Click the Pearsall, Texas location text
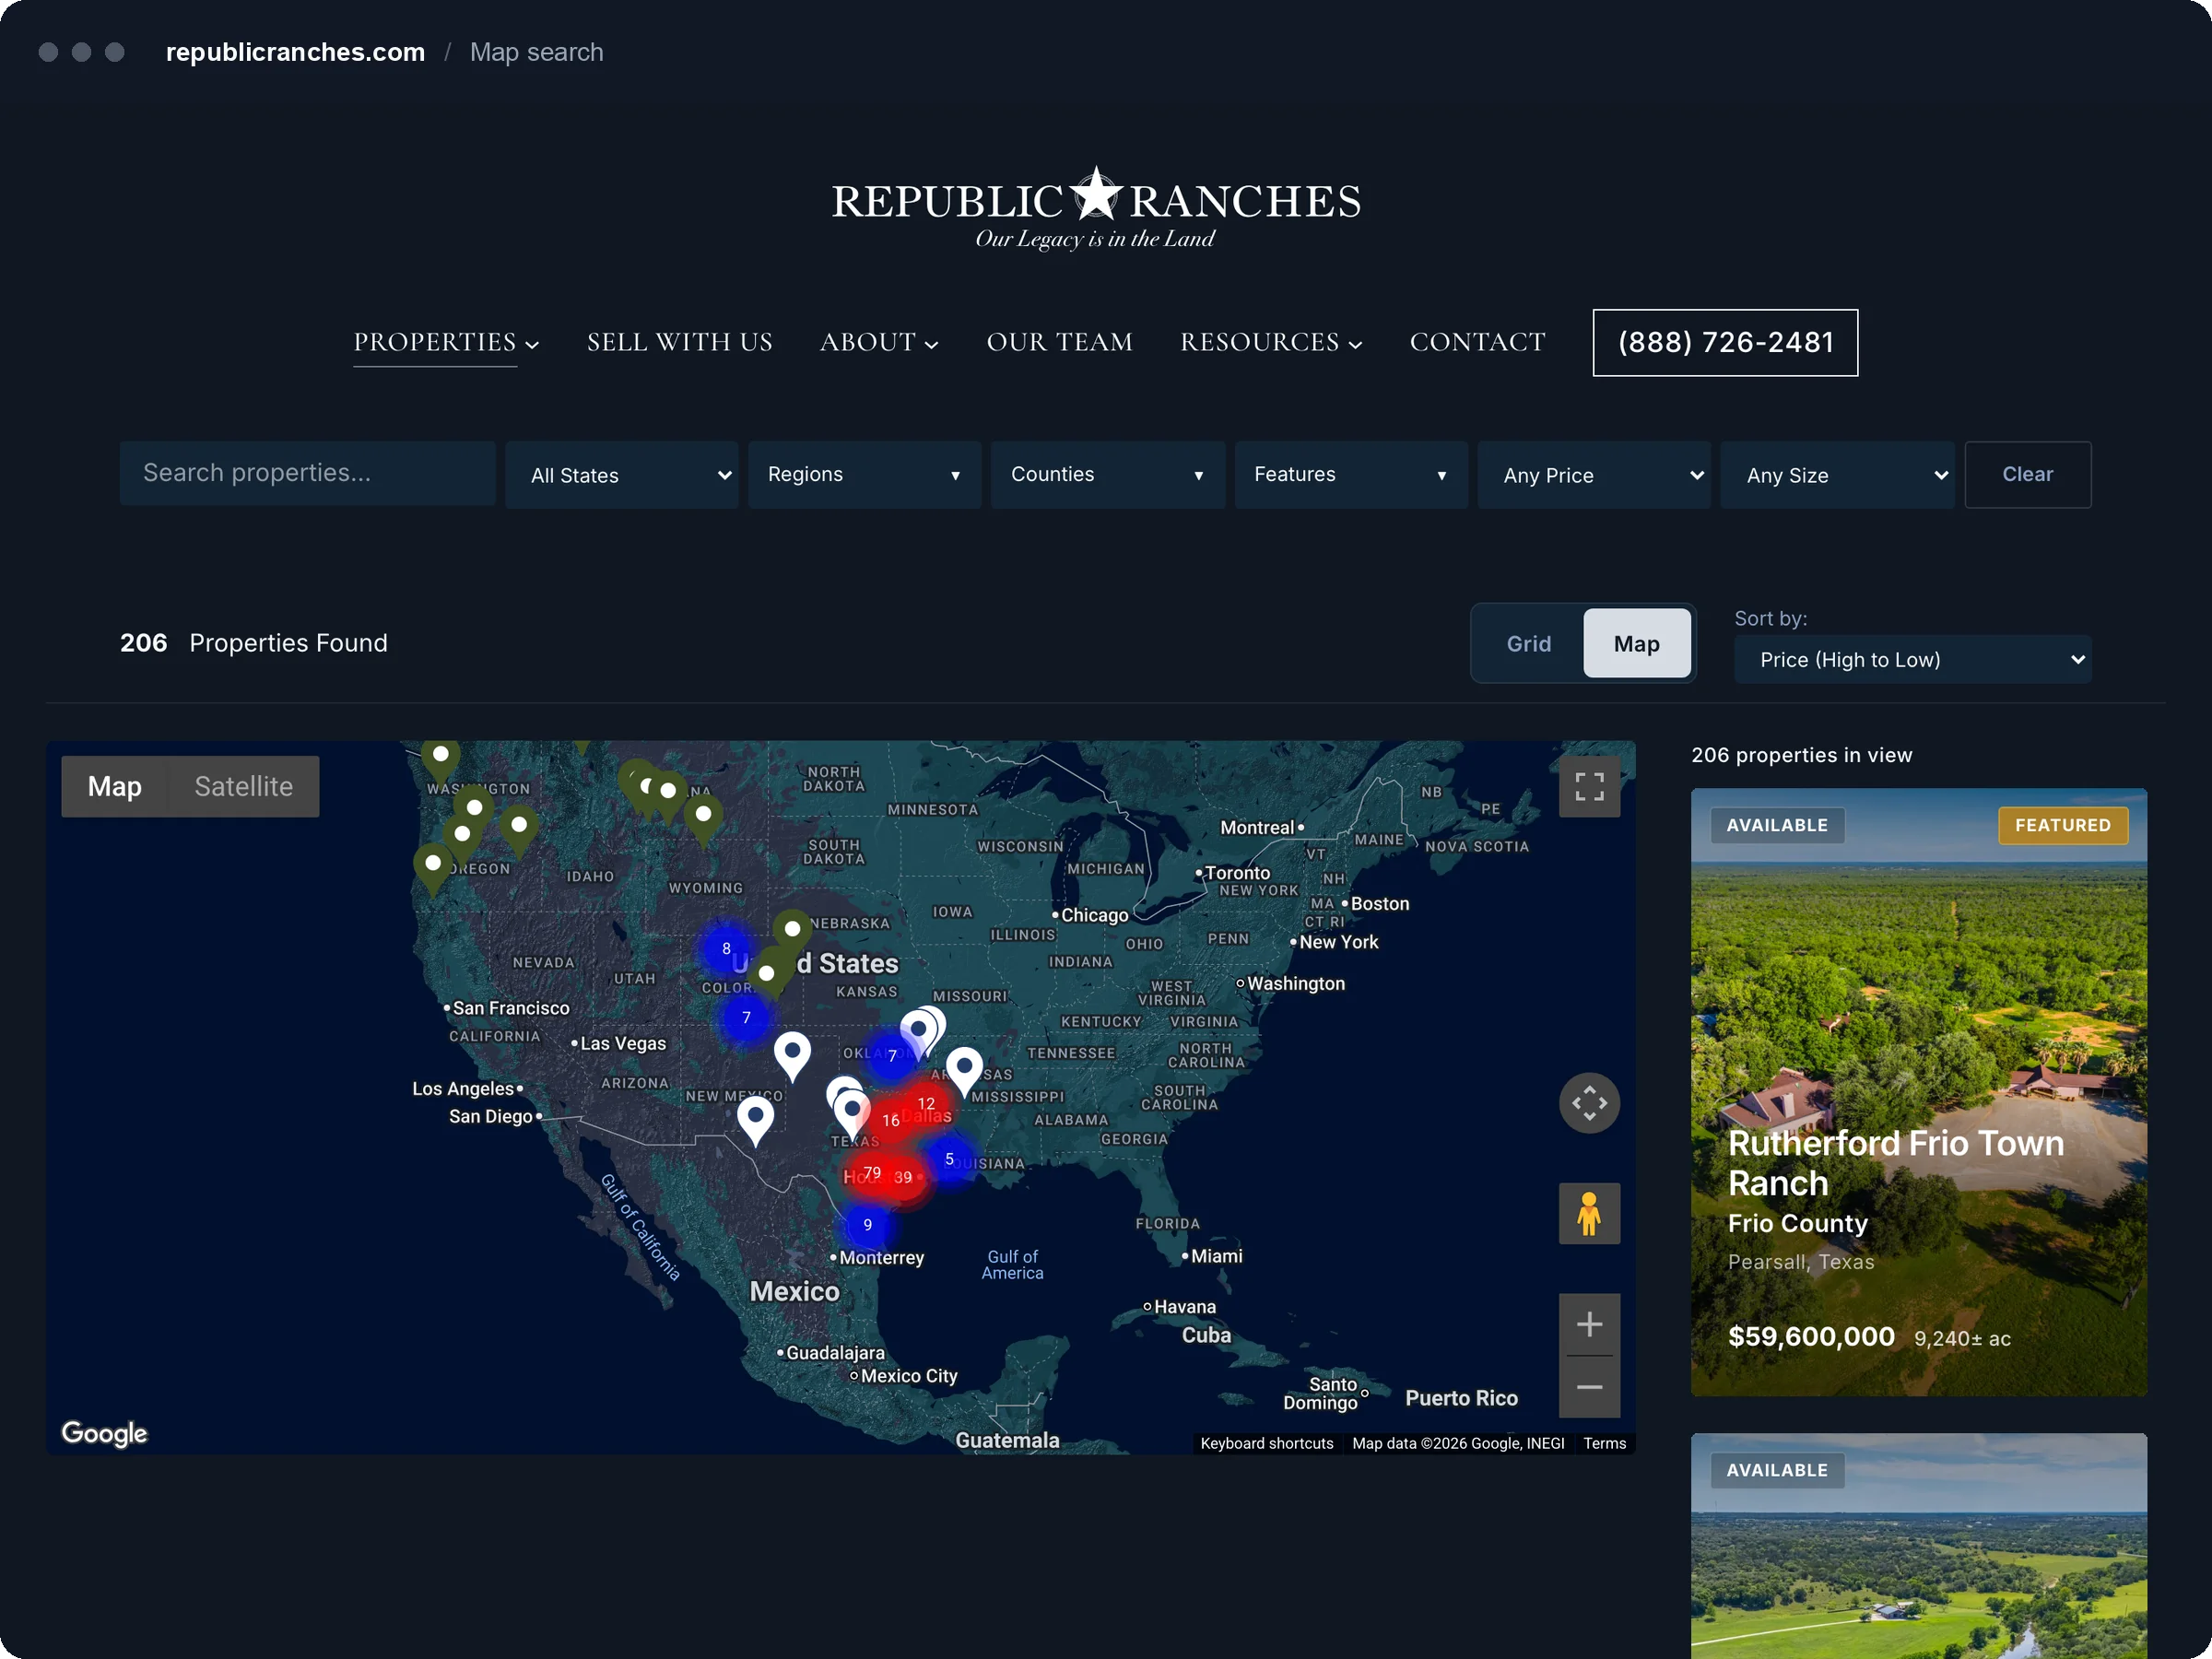The width and height of the screenshot is (2212, 1659). click(1801, 1262)
